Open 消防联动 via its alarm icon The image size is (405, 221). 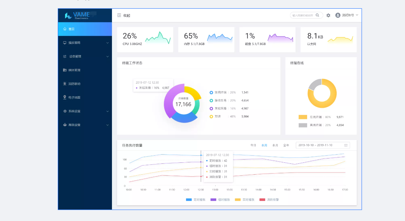(65, 84)
